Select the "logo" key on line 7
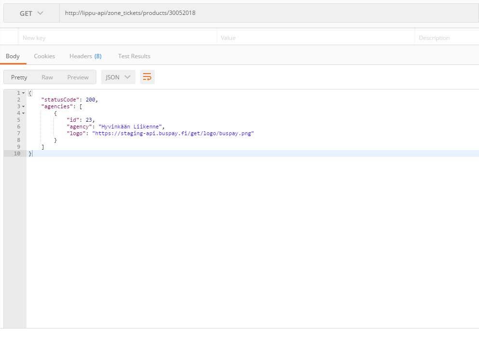479x342 pixels. coord(76,133)
